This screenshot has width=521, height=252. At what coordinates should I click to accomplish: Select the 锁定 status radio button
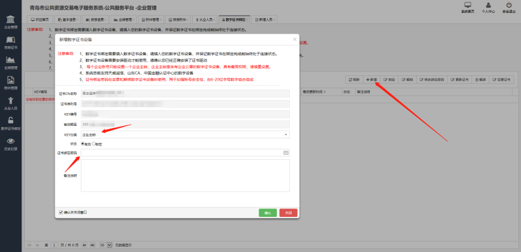pos(93,144)
